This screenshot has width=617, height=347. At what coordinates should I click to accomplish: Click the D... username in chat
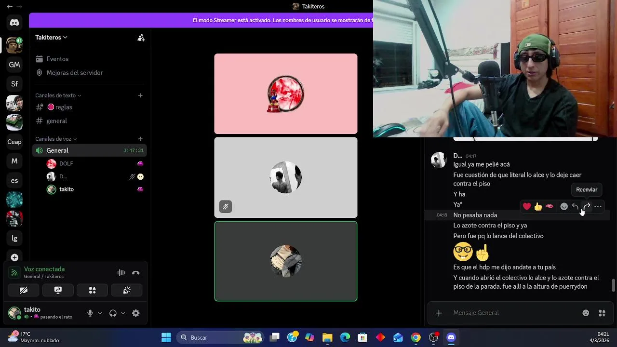tap(458, 156)
